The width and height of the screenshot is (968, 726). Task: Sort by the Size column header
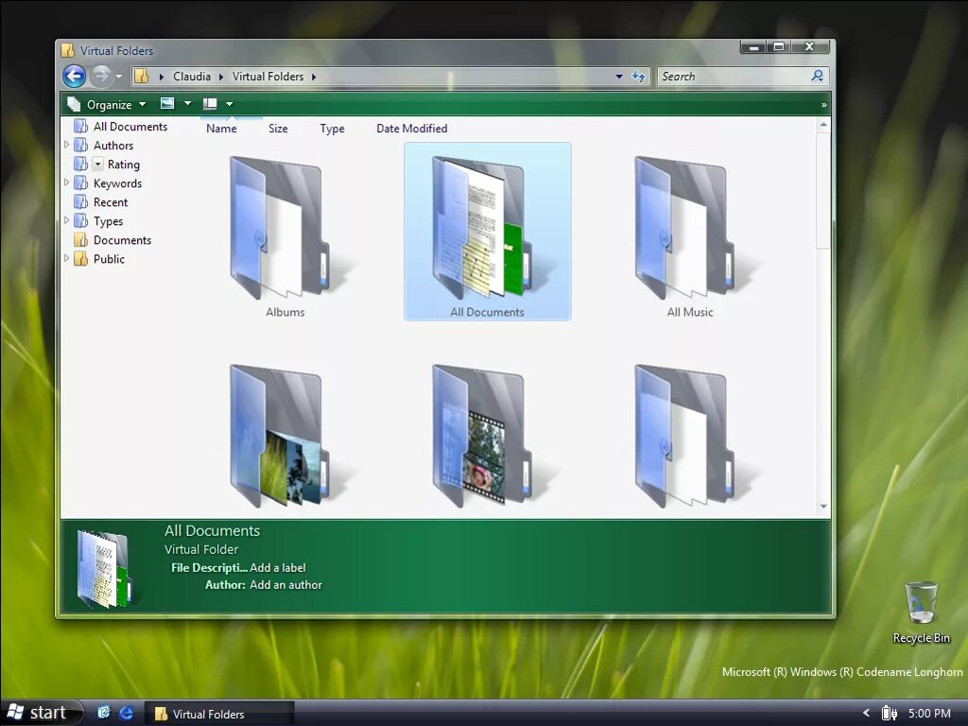coord(278,129)
